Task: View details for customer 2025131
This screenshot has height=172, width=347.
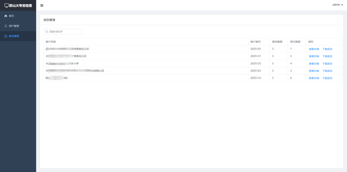Action: coord(314,56)
